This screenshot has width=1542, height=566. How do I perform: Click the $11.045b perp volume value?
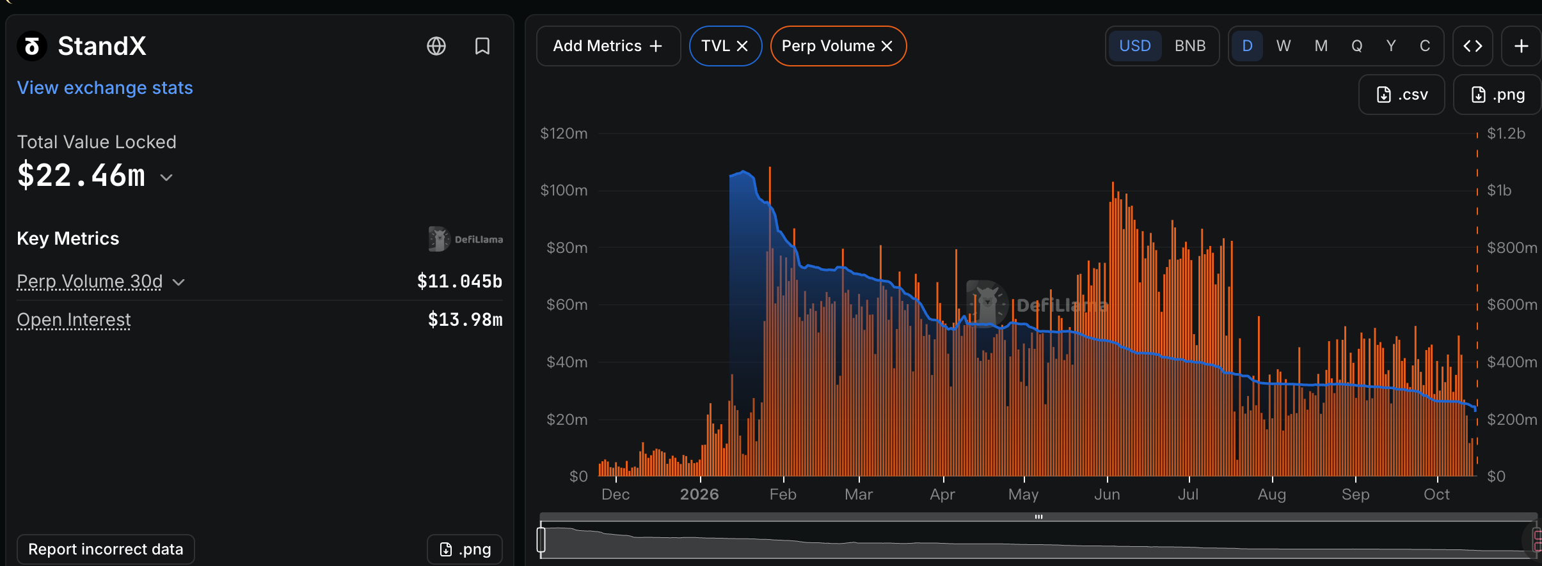459,281
